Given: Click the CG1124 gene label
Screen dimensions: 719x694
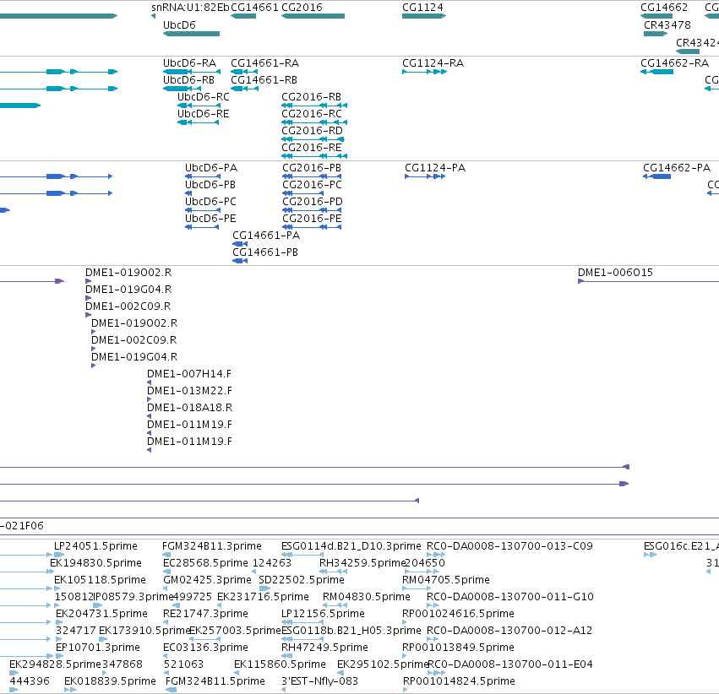Looking at the screenshot, I should click(422, 8).
